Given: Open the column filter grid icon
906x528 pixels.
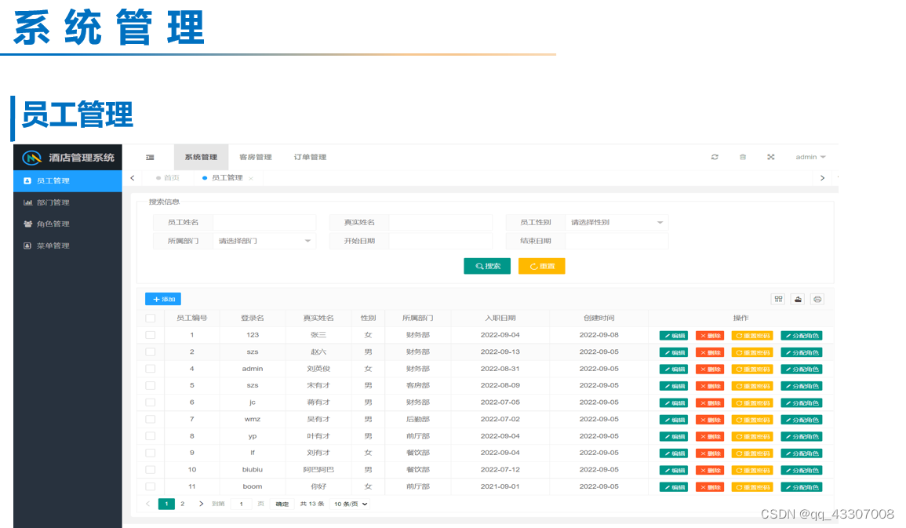Looking at the screenshot, I should (x=778, y=299).
